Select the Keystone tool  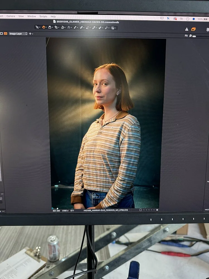tap(69, 27)
